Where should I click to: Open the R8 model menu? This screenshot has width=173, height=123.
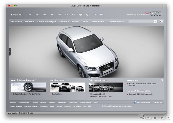click(x=102, y=15)
